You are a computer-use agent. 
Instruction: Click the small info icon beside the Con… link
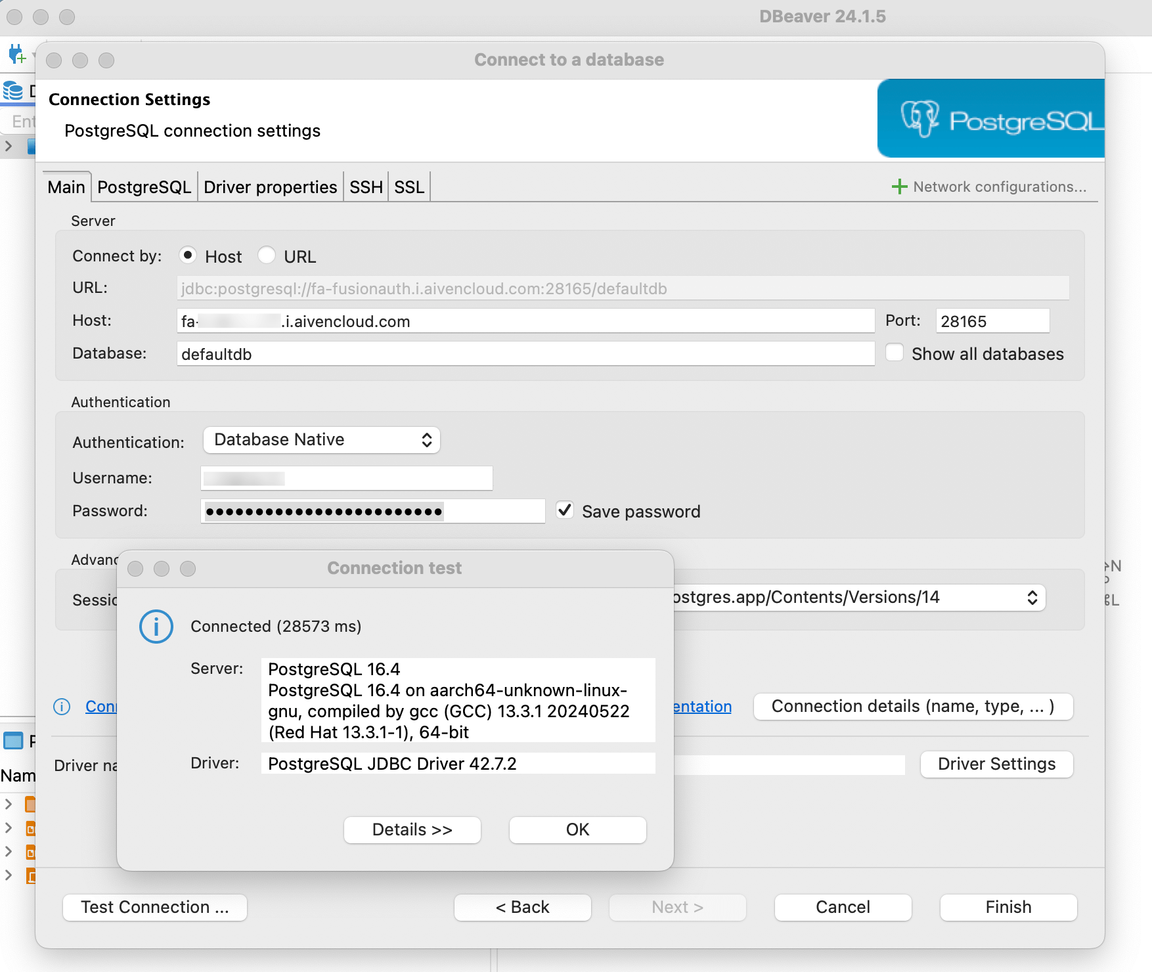(62, 707)
